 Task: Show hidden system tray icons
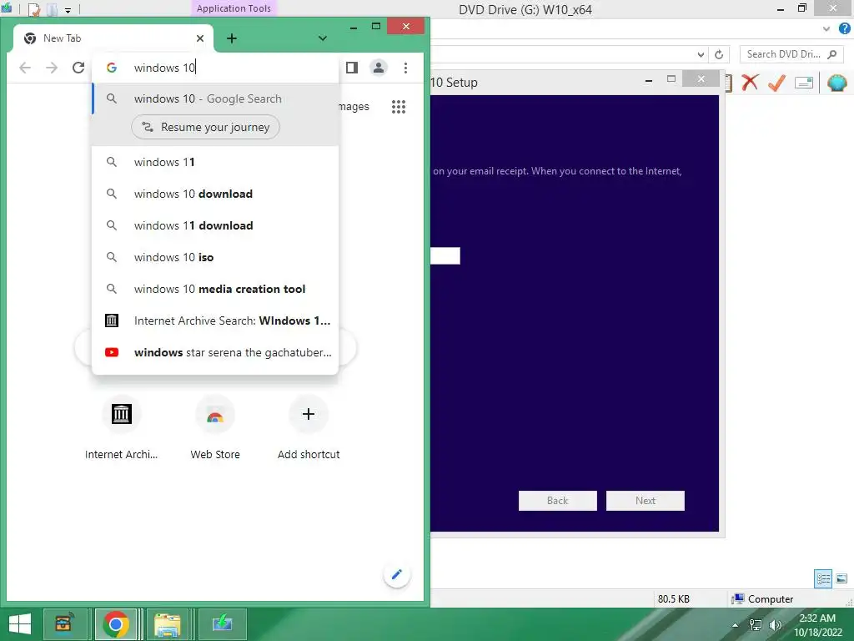736,625
